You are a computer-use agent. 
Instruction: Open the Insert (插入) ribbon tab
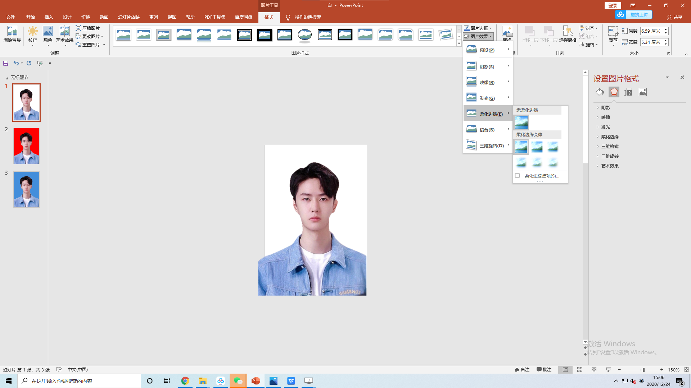(x=49, y=17)
